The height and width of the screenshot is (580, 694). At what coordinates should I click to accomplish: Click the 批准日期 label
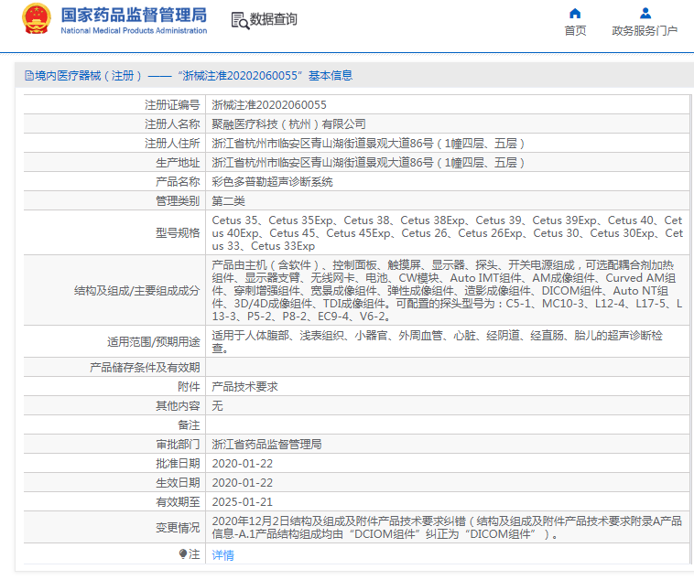pos(178,464)
